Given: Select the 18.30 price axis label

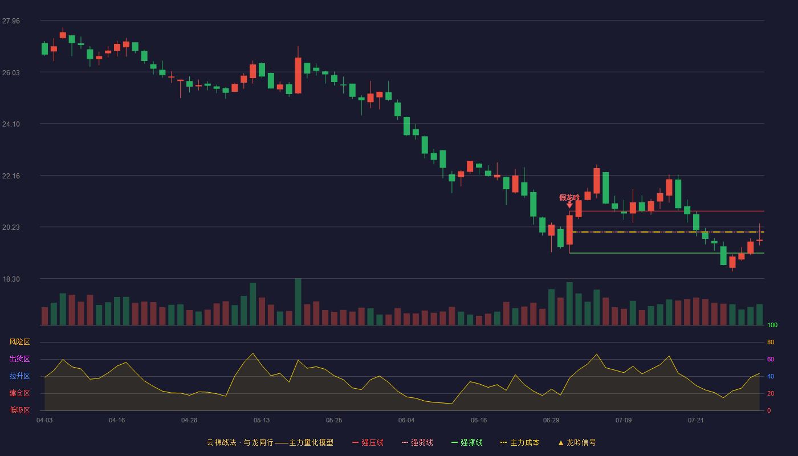Looking at the screenshot, I should click(x=11, y=279).
